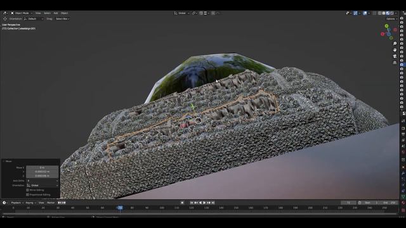The height and width of the screenshot is (228, 406).
Task: Click the Start frame field
Action: pos(371,203)
